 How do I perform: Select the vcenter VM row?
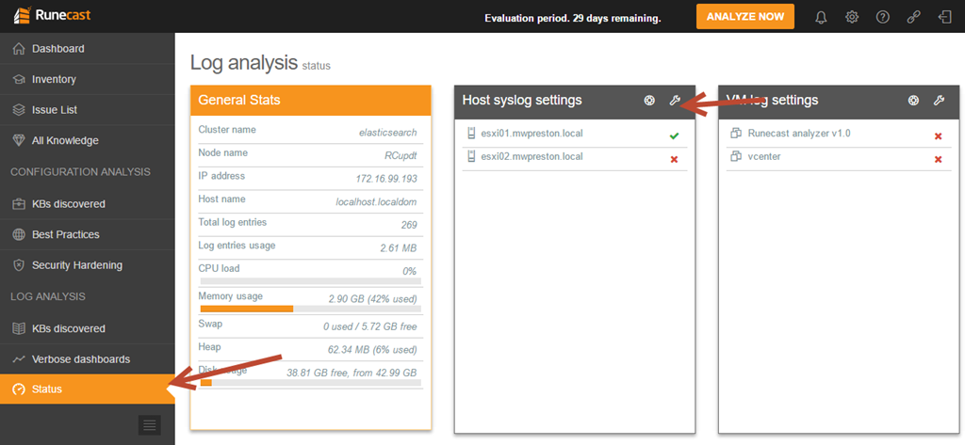838,157
